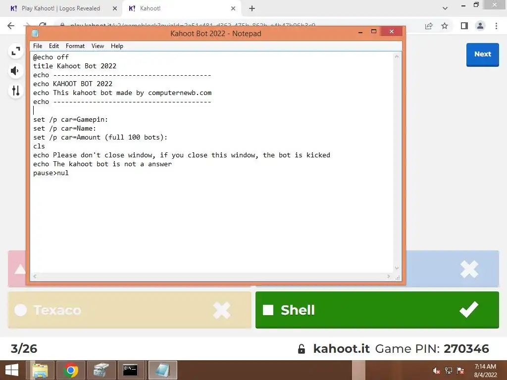Open Notepad Format menu
Image resolution: width=507 pixels, height=380 pixels.
tap(75, 46)
